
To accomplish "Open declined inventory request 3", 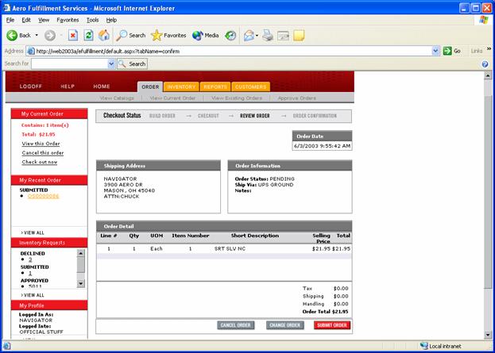I will coord(30,259).
